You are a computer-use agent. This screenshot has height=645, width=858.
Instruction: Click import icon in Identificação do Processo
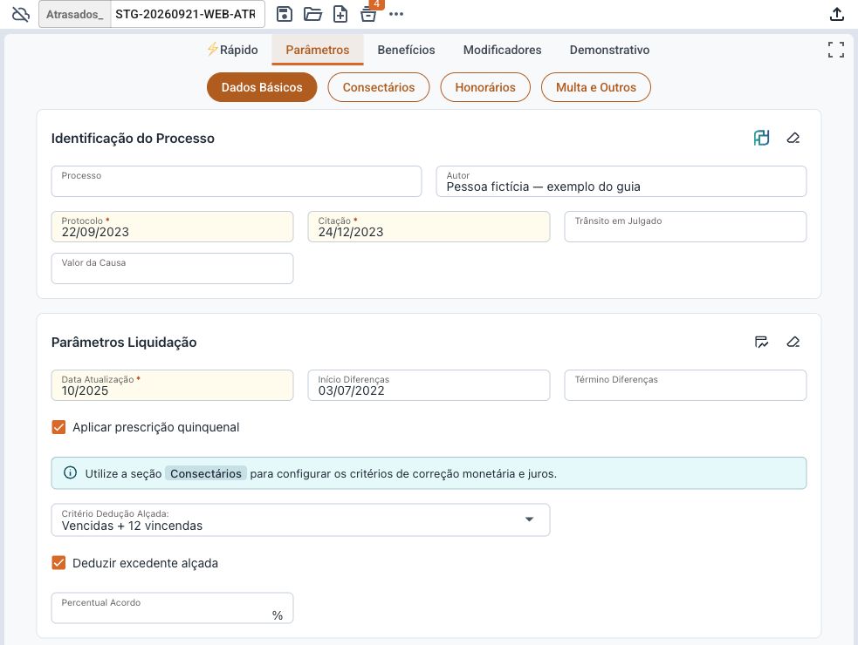(x=762, y=138)
